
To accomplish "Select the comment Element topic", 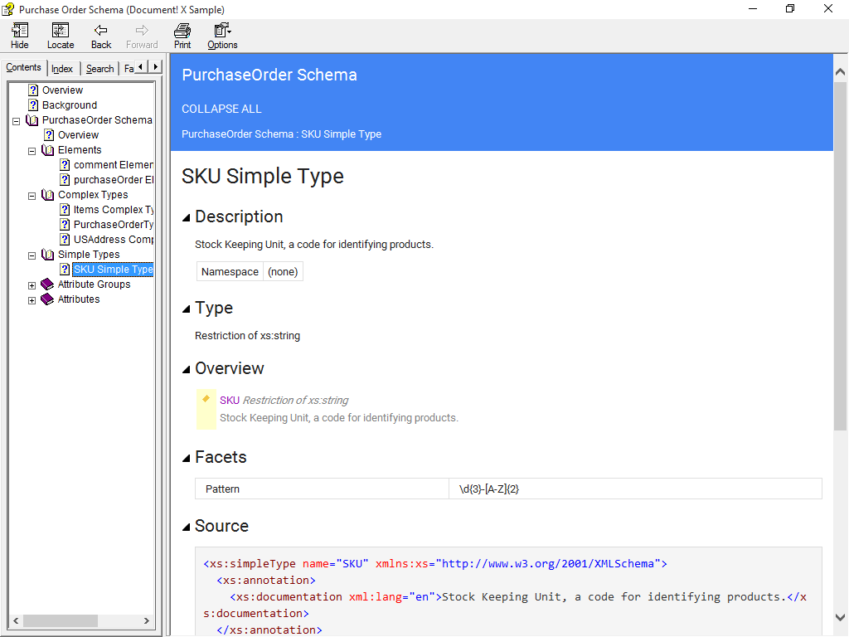I will tap(113, 165).
